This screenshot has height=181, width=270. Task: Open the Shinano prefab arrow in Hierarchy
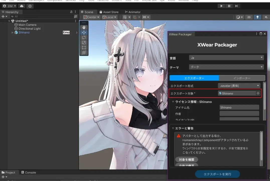77,32
